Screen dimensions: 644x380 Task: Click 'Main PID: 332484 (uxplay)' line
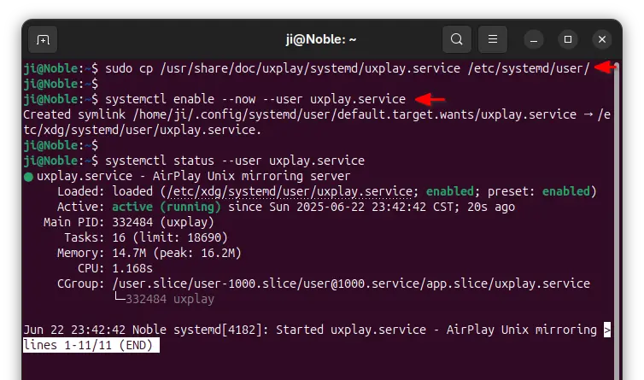(129, 222)
